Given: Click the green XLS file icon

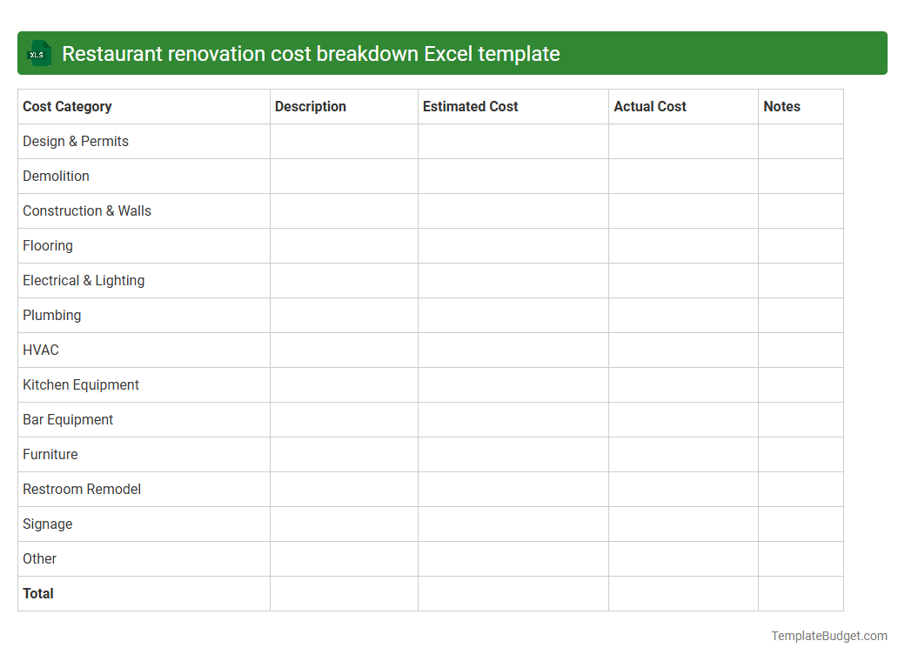Looking at the screenshot, I should pyautogui.click(x=38, y=53).
